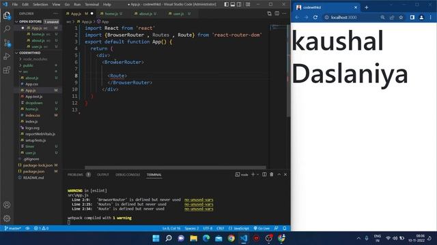The height and width of the screenshot is (245, 437).
Task: Open index.js in file tree
Action: (x=31, y=121)
